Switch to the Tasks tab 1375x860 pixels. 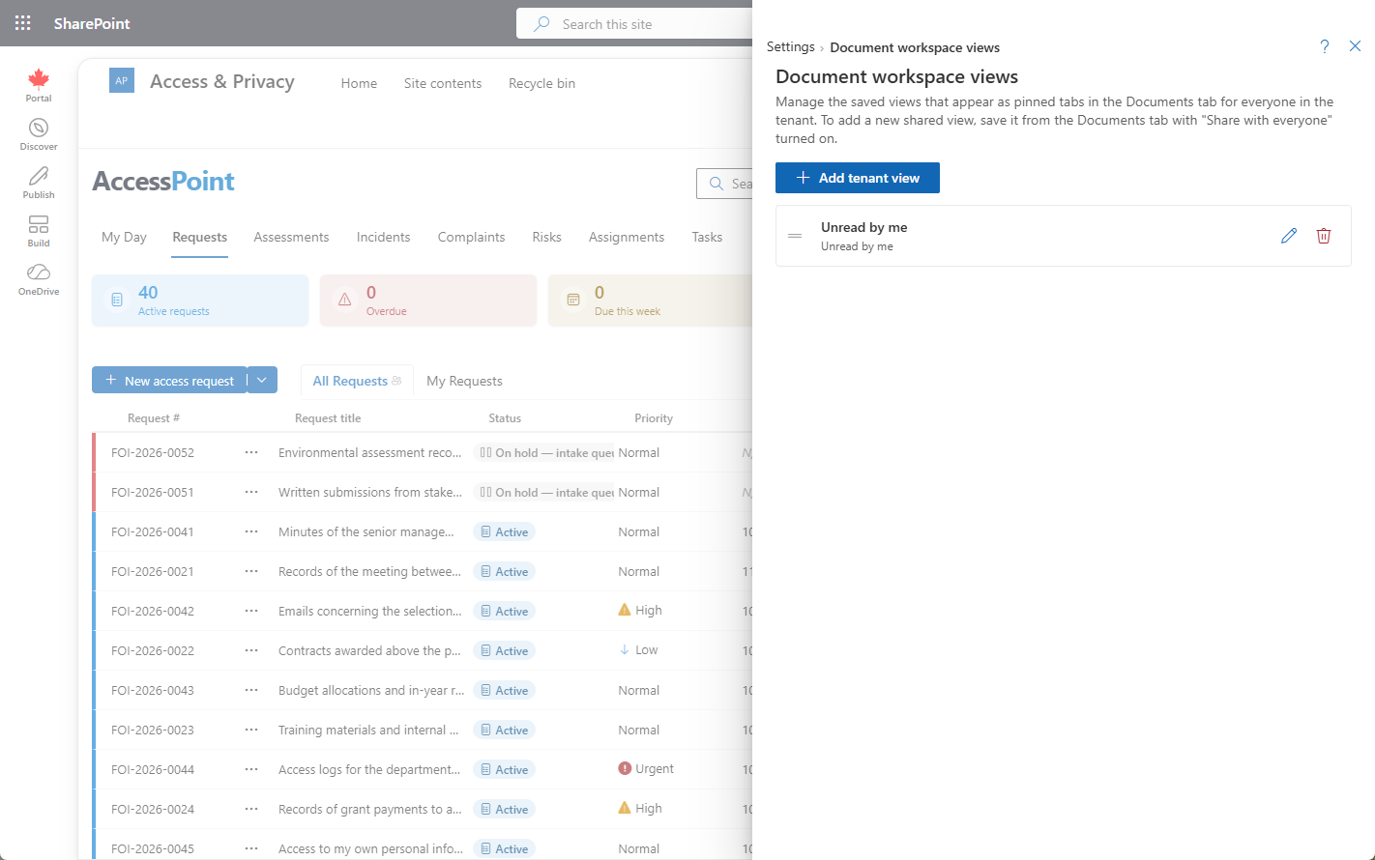707,237
